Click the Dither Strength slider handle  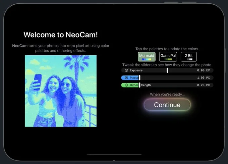click(139, 85)
